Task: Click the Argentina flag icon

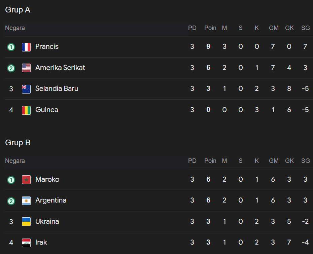Action: [x=26, y=201]
